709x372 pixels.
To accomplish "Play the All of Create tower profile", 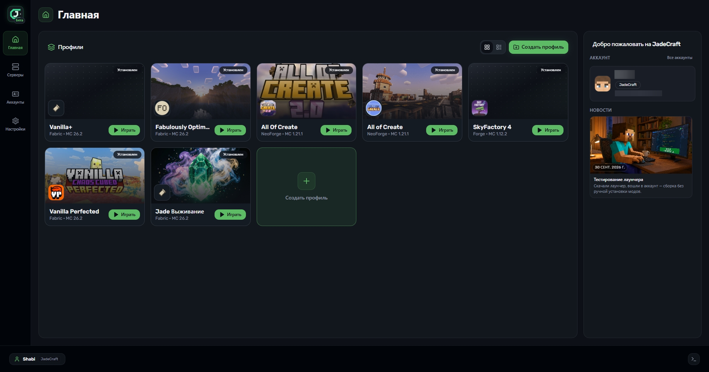I will (442, 130).
